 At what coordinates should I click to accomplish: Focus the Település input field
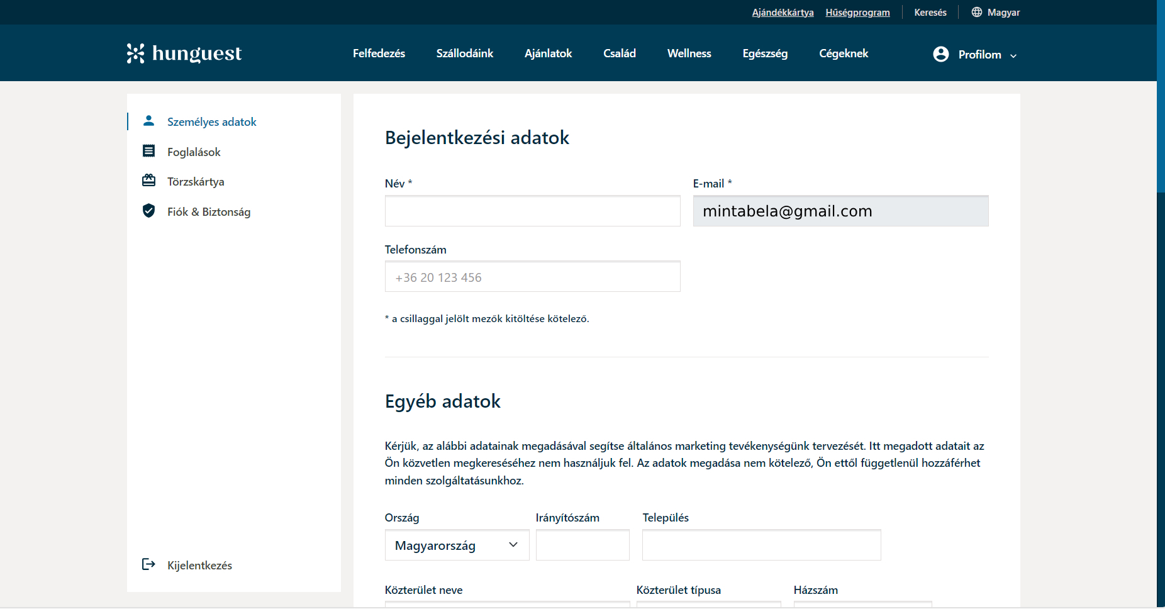pyautogui.click(x=761, y=545)
